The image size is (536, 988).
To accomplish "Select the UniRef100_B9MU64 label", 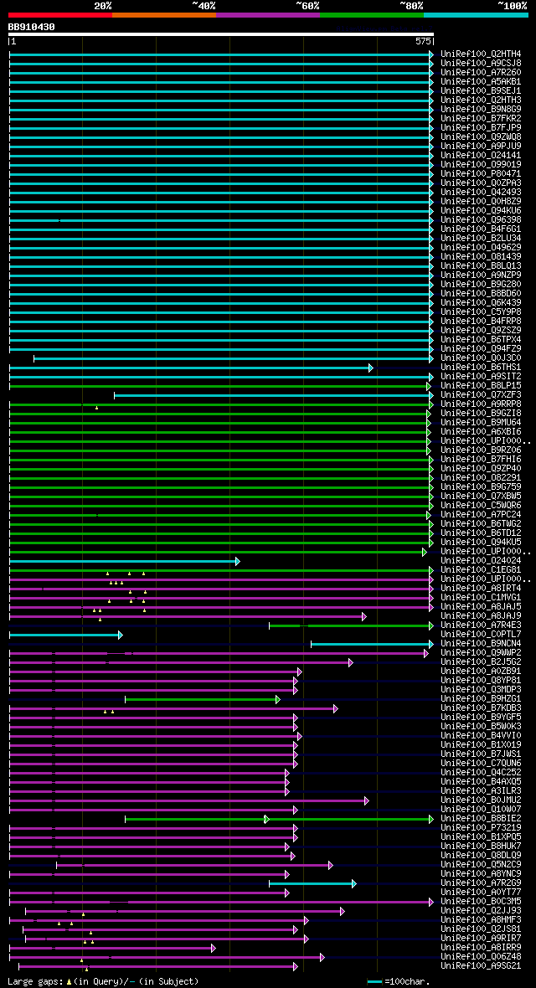I will 481,422.
